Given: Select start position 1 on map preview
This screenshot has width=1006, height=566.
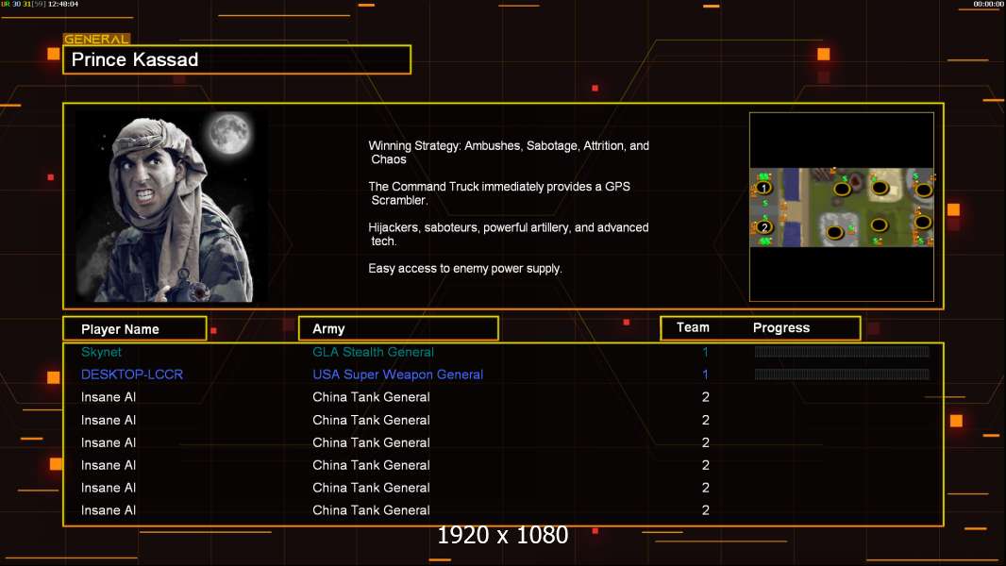Looking at the screenshot, I should pyautogui.click(x=763, y=188).
